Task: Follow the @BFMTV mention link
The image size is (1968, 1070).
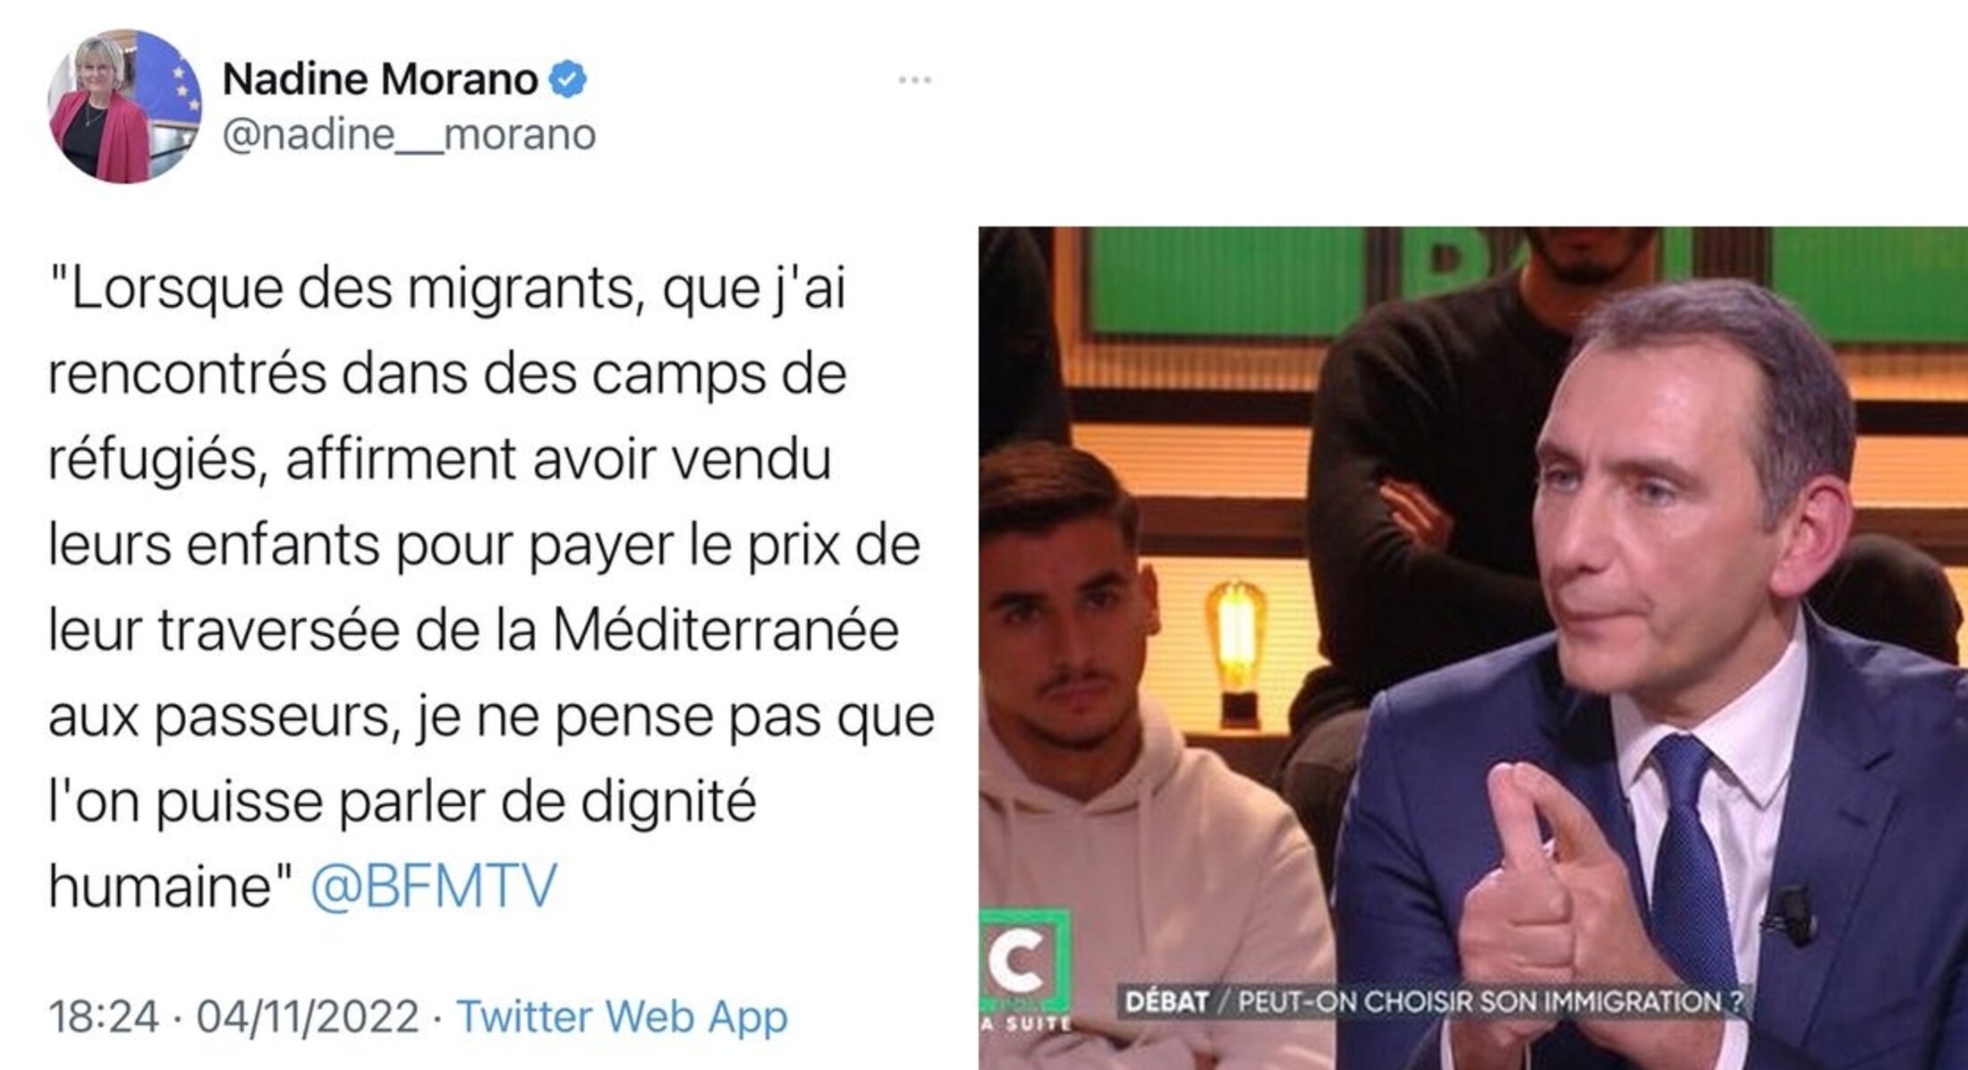Action: [x=434, y=886]
